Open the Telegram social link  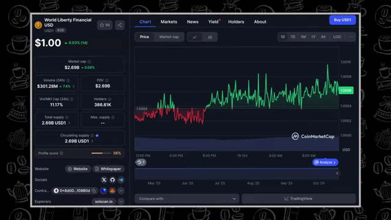[x=121, y=180]
